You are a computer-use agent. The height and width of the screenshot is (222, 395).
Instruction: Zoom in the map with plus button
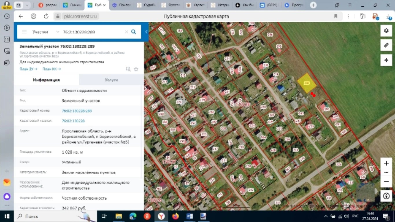[x=386, y=163]
